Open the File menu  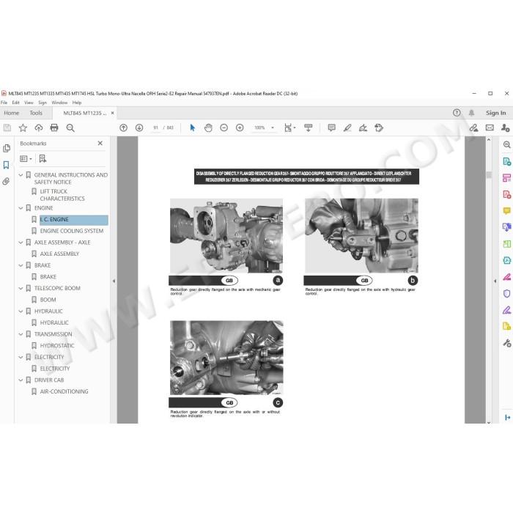(4, 103)
